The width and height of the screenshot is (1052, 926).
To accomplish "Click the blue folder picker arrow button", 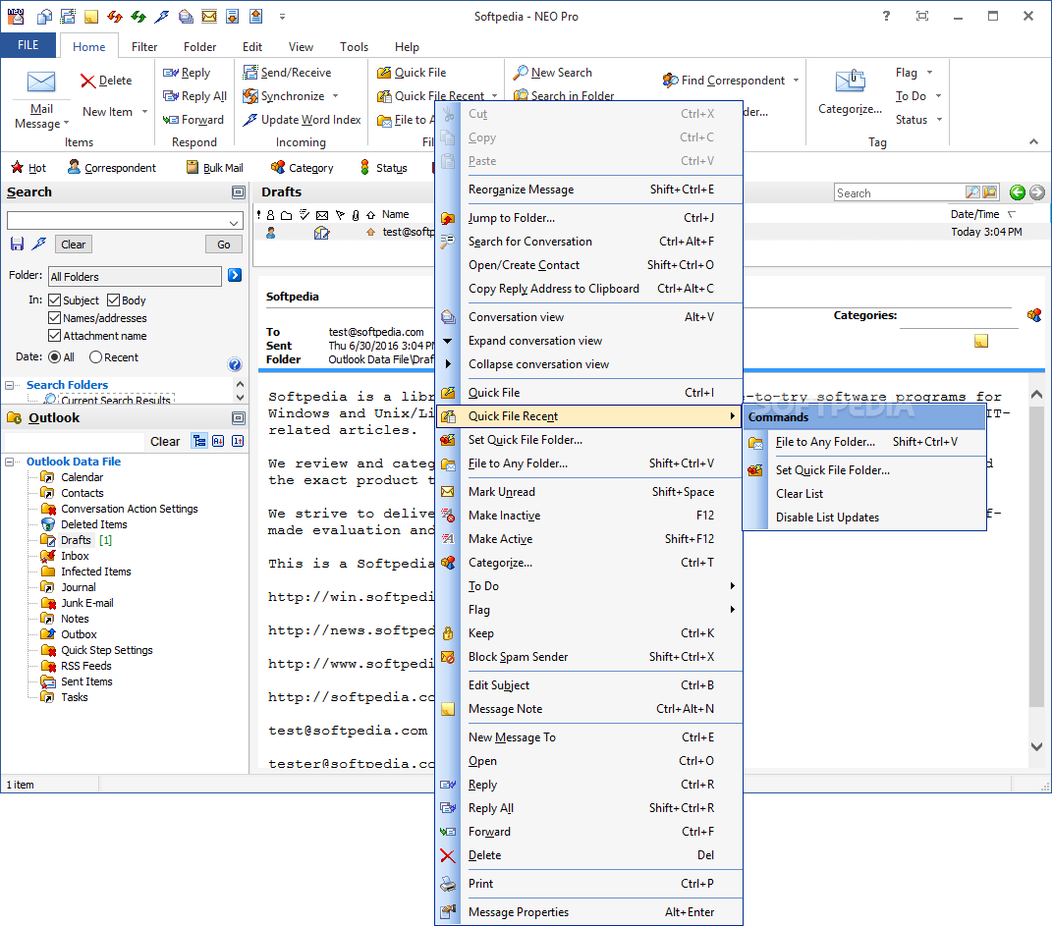I will pos(235,275).
